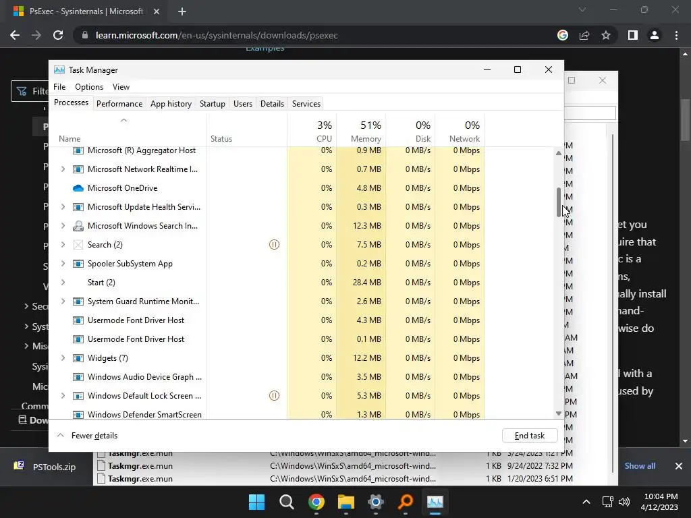
Task: Expand the Microsoft Network Realtime Inspection row
Action: (63, 169)
